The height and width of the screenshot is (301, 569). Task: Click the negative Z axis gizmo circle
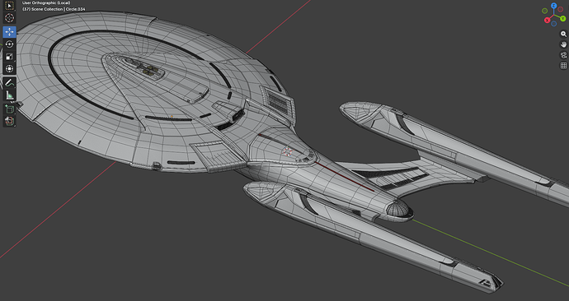554,24
